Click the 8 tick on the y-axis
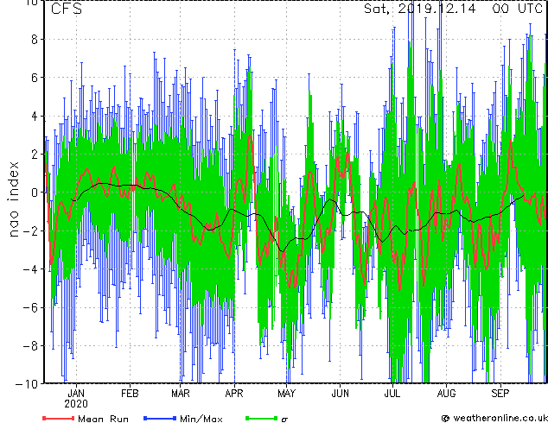Viewport: 548px width, 423px height. [35, 40]
